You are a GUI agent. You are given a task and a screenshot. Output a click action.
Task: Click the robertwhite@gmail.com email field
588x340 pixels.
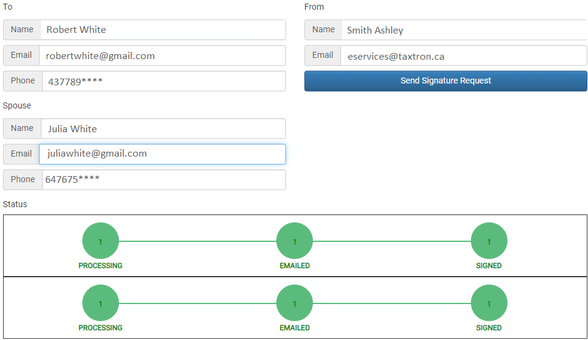162,55
